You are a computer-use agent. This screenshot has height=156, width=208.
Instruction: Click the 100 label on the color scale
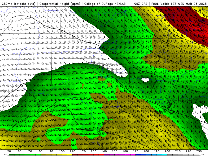(x=62, y=151)
